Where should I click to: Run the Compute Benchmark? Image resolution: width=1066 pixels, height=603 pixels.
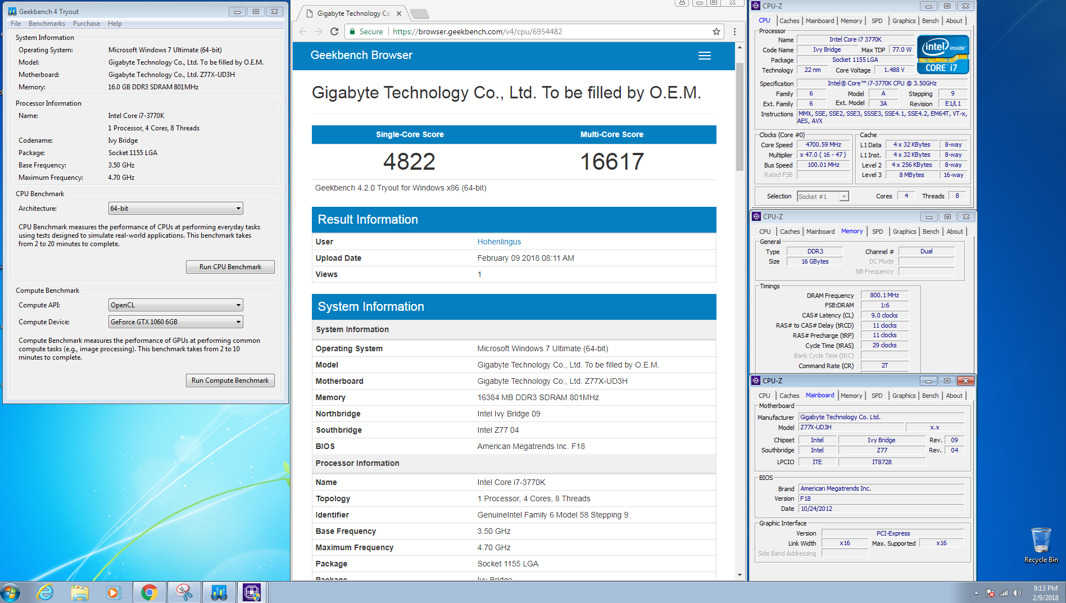click(230, 380)
